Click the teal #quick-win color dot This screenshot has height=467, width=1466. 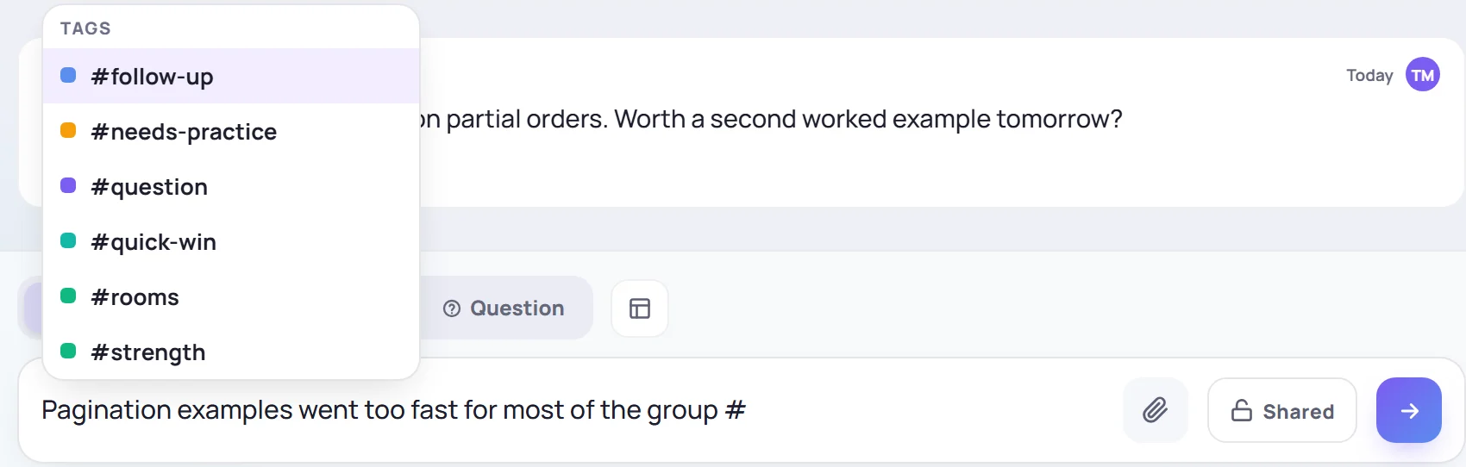click(68, 240)
